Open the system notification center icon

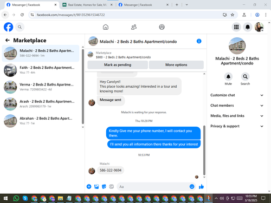pyautogui.click(x=263, y=199)
